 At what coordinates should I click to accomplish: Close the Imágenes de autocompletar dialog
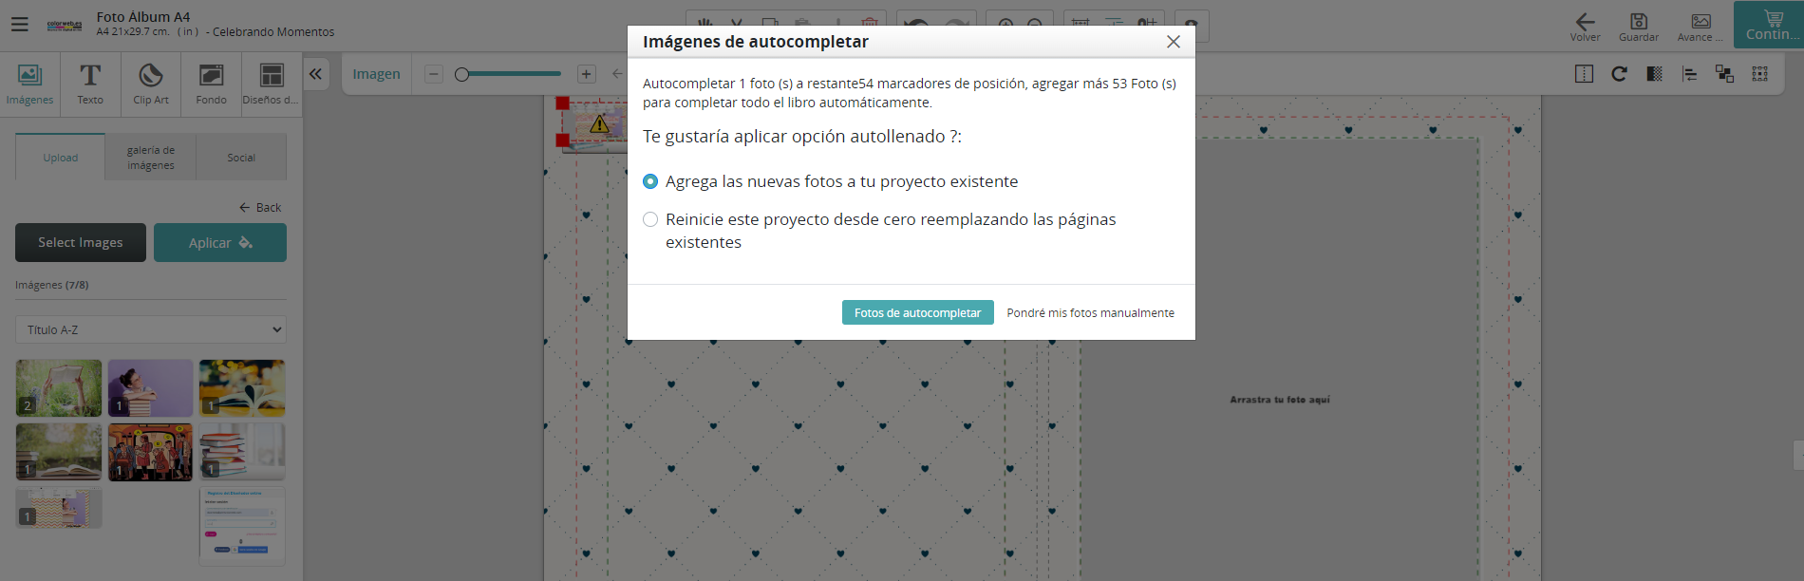pyautogui.click(x=1174, y=42)
